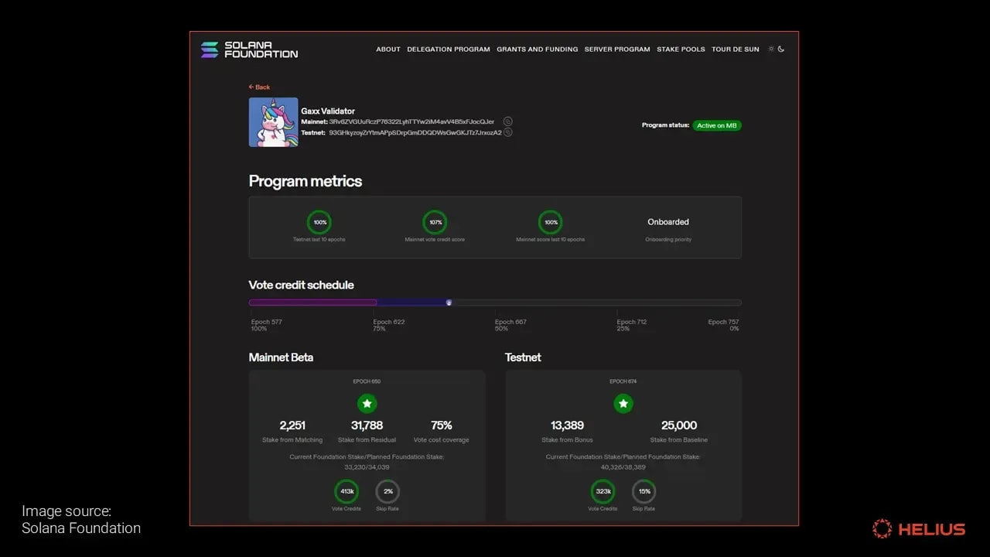Open Grants and Funding menu
This screenshot has width=990, height=557.
[x=537, y=50]
